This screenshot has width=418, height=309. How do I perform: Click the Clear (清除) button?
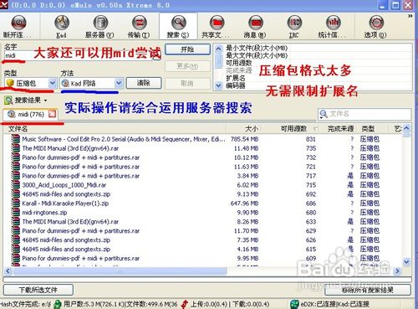144,83
